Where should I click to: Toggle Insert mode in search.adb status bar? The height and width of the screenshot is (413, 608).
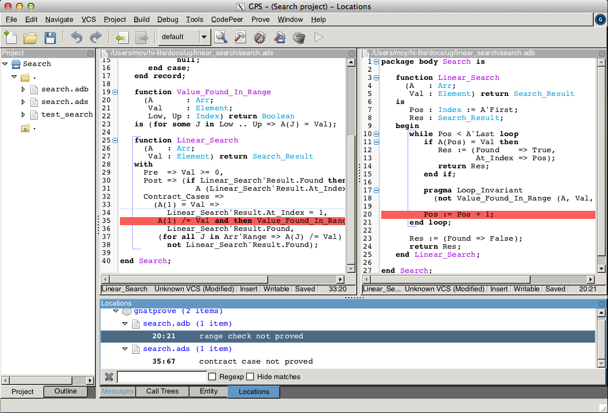[x=499, y=289]
